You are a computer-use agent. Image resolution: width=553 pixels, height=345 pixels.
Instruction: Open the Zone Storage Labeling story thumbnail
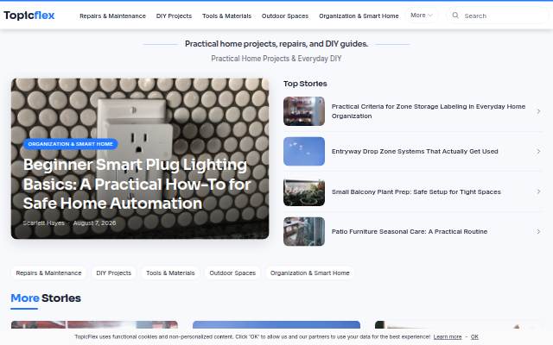304,111
